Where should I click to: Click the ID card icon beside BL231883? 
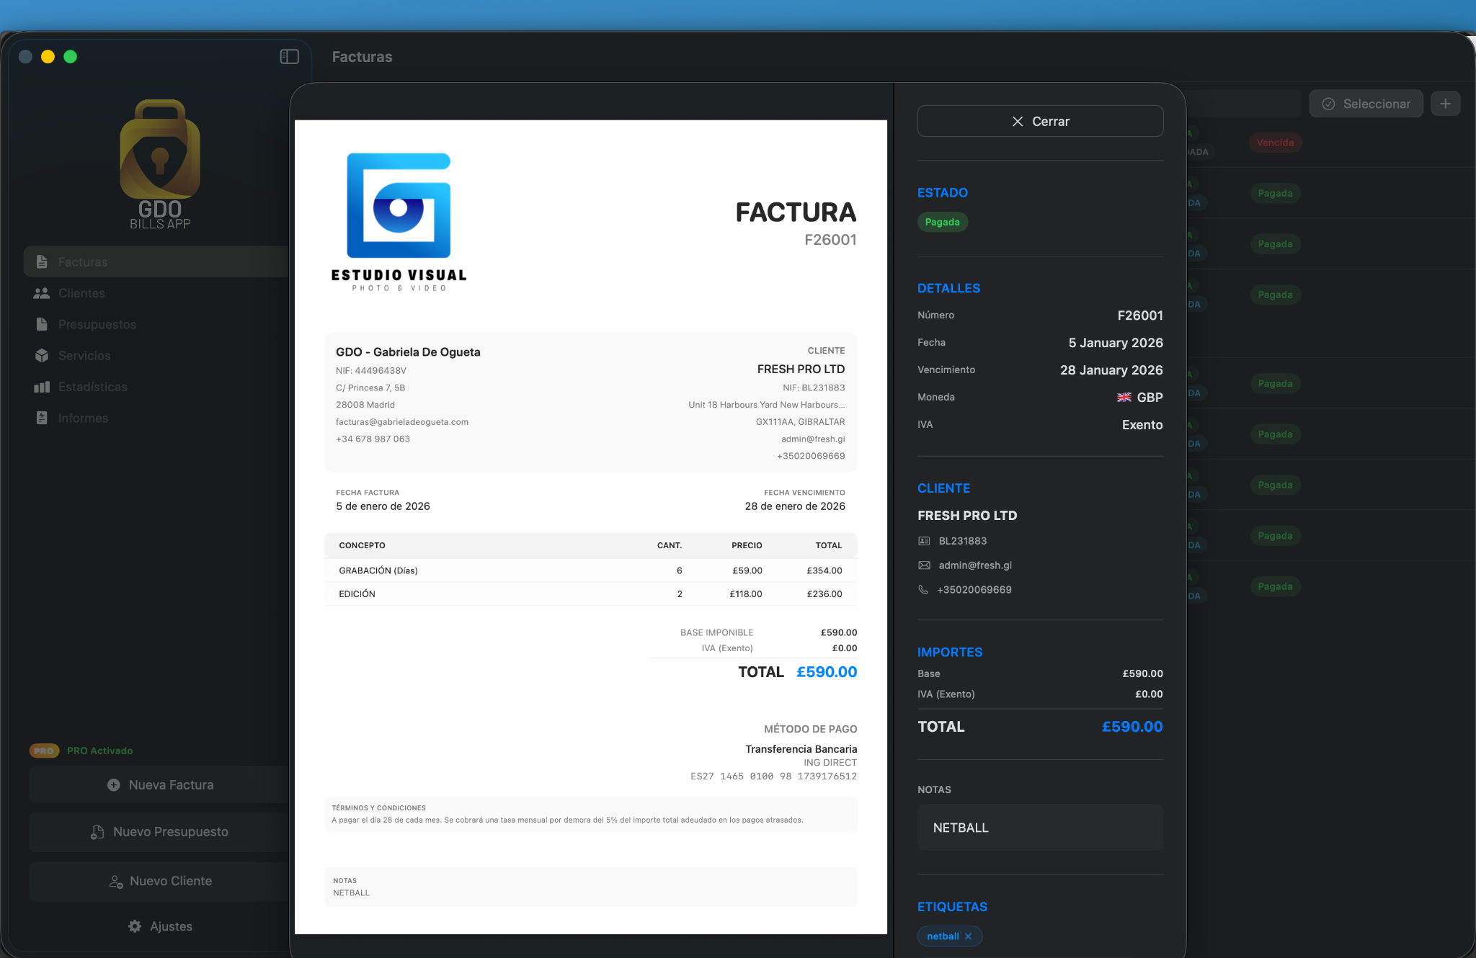[x=924, y=541]
